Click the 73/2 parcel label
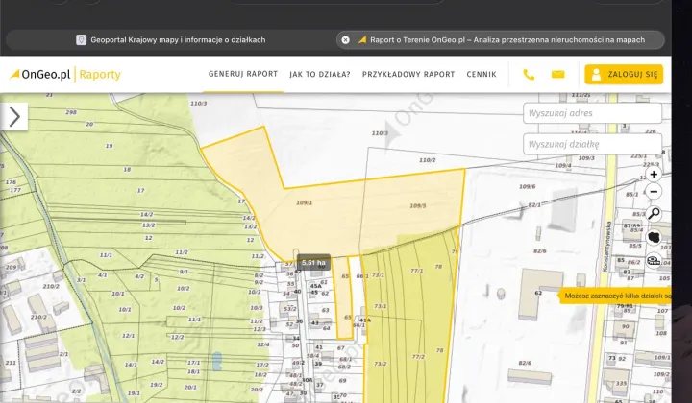 tap(380, 364)
